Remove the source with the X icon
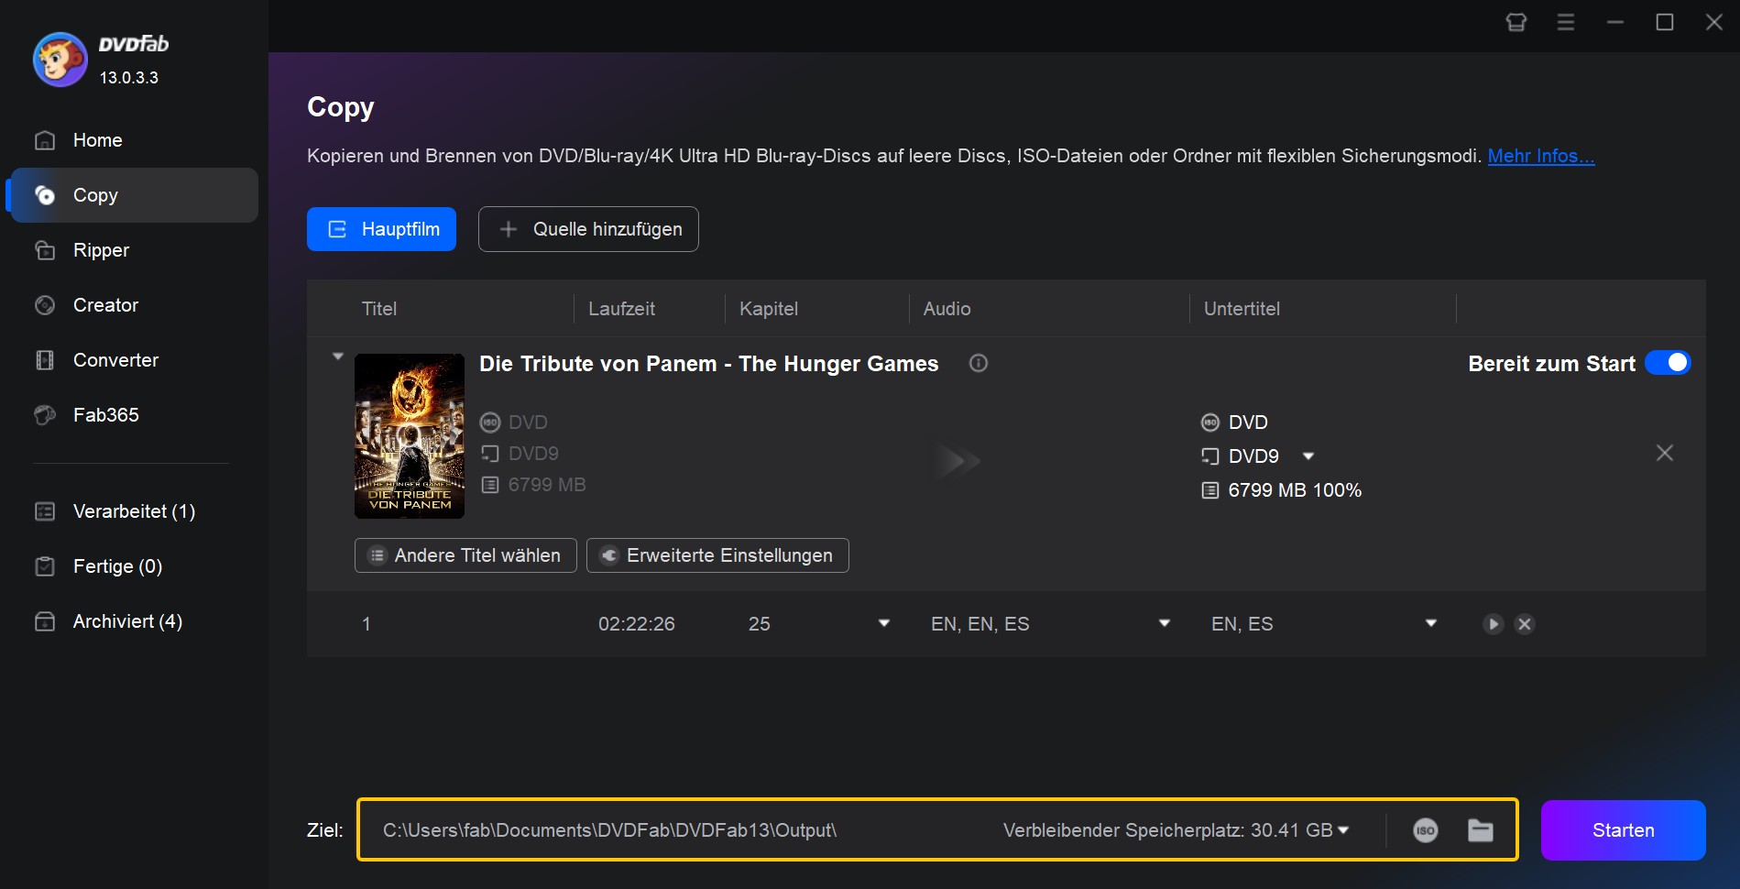This screenshot has height=889, width=1740. [x=1665, y=453]
